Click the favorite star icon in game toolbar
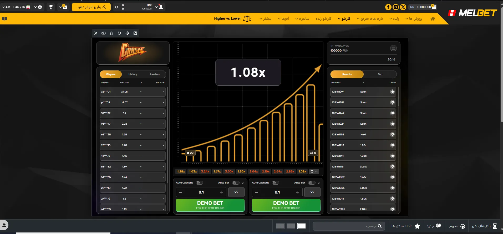503x234 pixels. [111, 33]
